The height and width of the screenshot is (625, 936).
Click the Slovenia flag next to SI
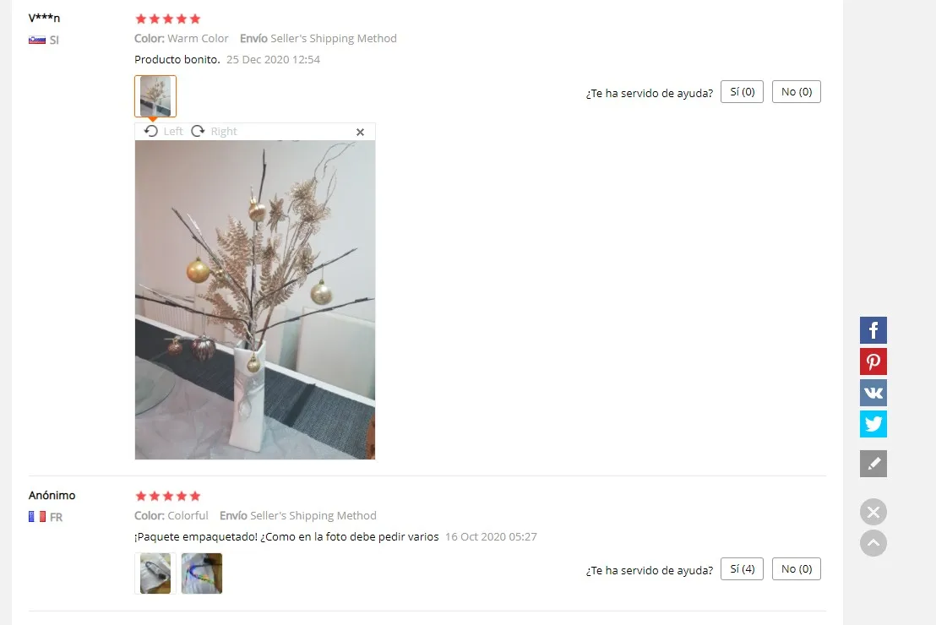[37, 40]
